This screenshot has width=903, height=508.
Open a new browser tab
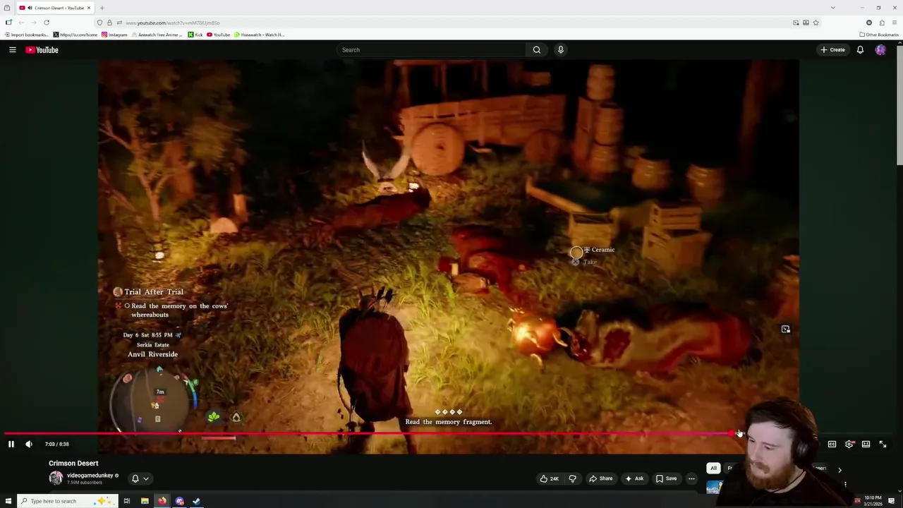coord(102,8)
